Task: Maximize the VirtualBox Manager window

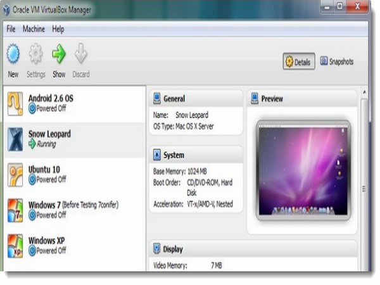Action: pyautogui.click(x=340, y=6)
